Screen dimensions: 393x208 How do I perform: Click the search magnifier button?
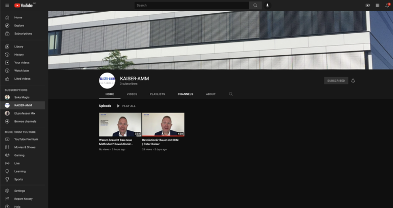(x=255, y=5)
